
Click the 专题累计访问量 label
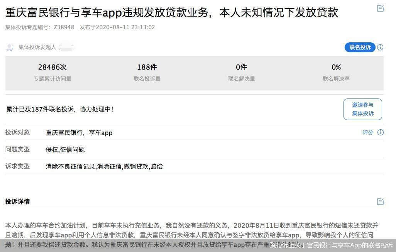pos(52,79)
